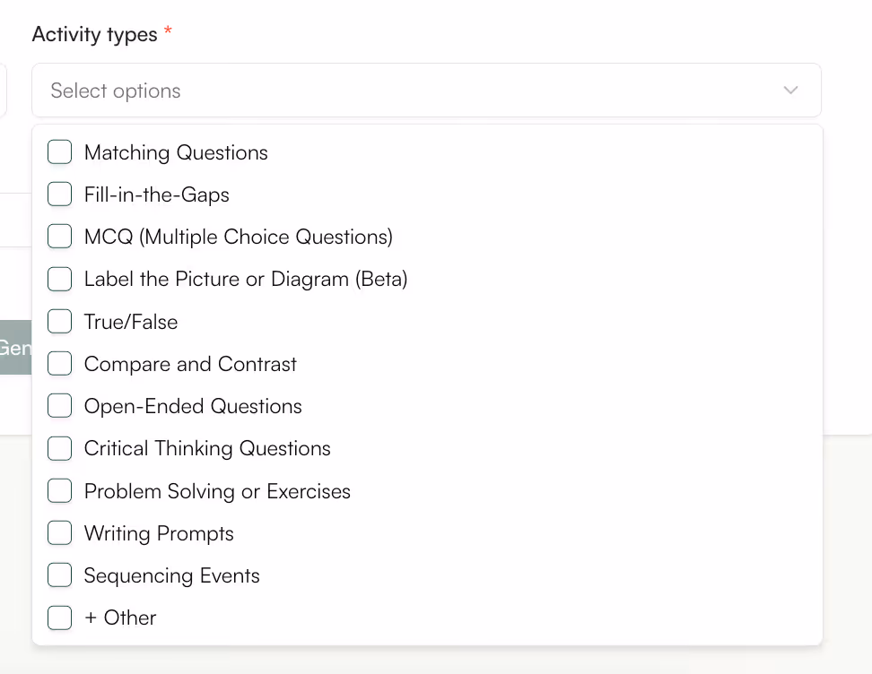Click the required field asterisk indicator

166,28
